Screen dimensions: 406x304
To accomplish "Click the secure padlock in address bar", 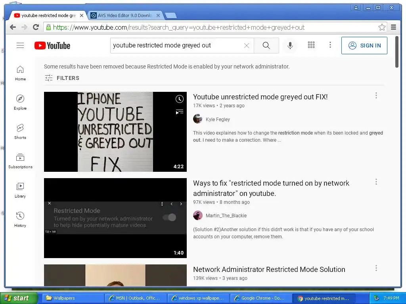I will pos(48,27).
